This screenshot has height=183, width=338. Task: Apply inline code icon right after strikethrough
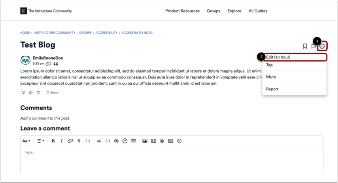point(87,141)
